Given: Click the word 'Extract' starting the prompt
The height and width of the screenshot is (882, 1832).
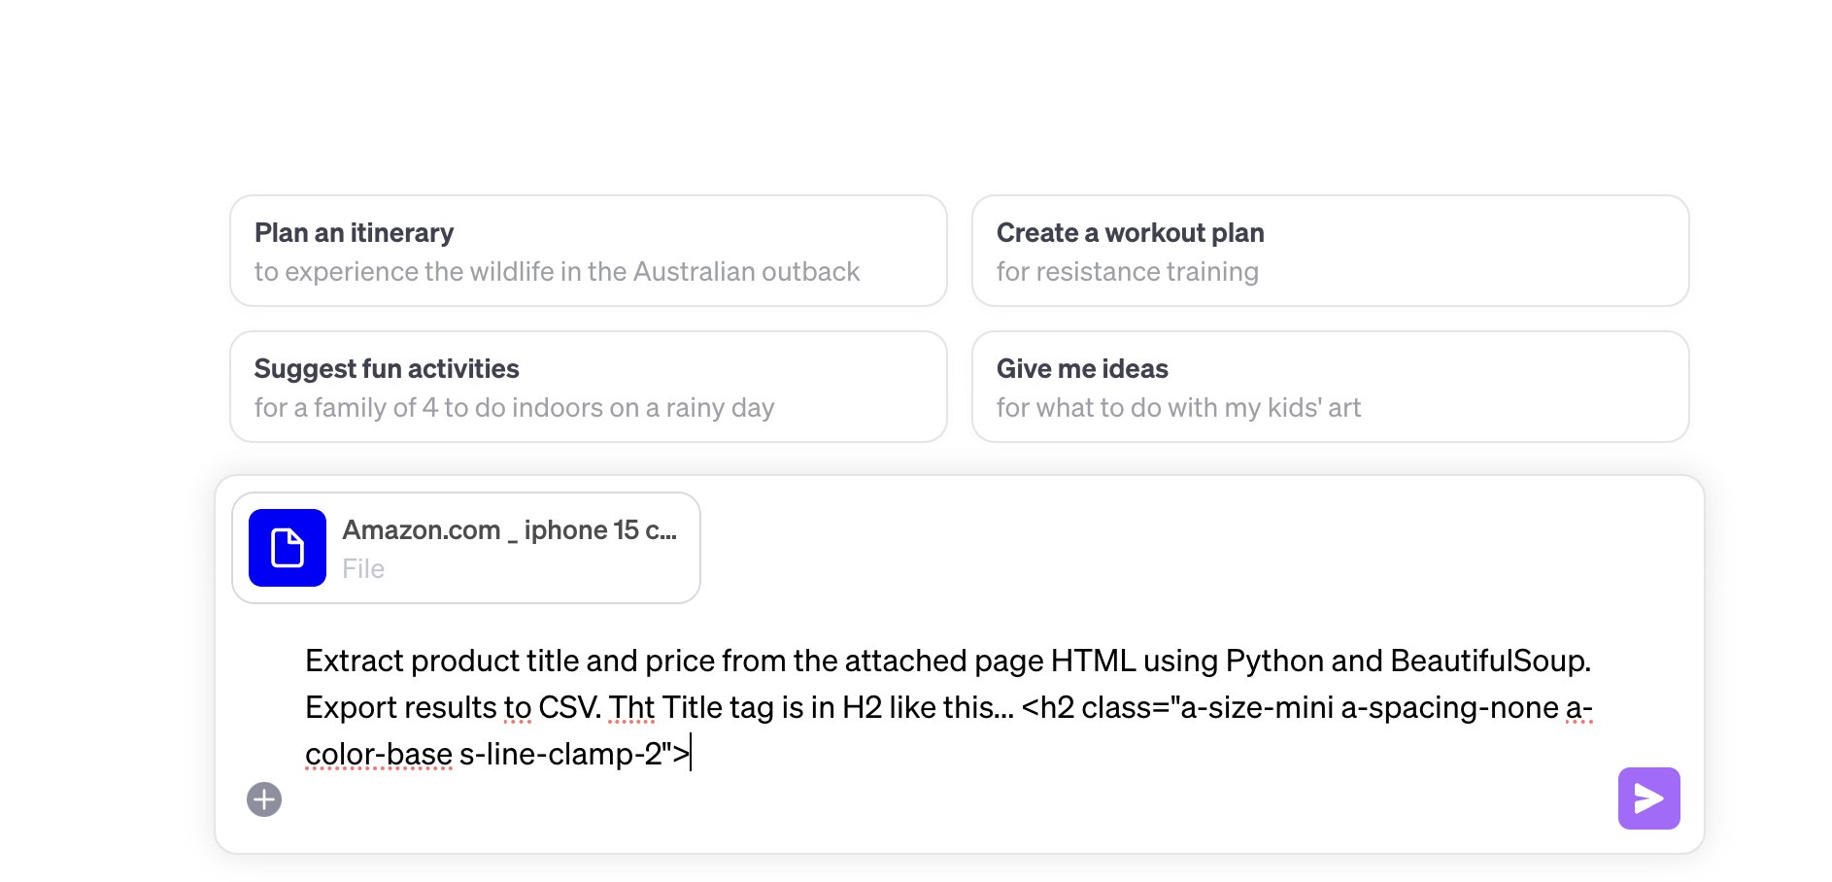Looking at the screenshot, I should tap(355, 661).
